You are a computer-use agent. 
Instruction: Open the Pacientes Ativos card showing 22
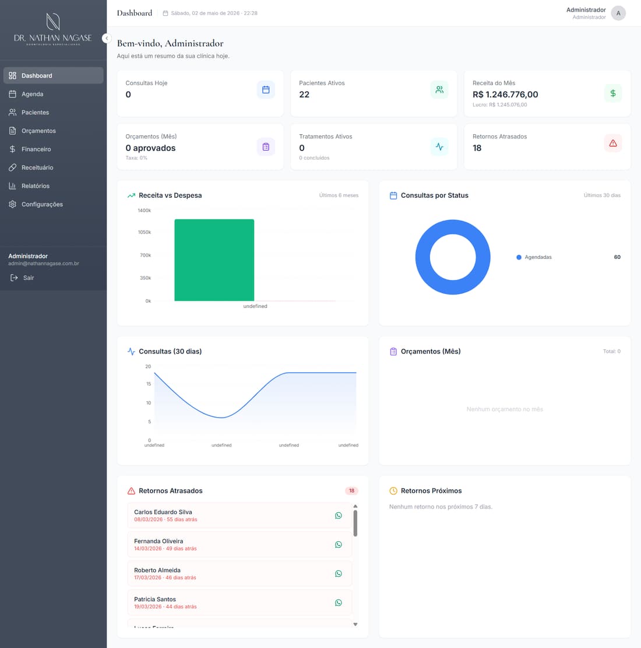pos(374,93)
